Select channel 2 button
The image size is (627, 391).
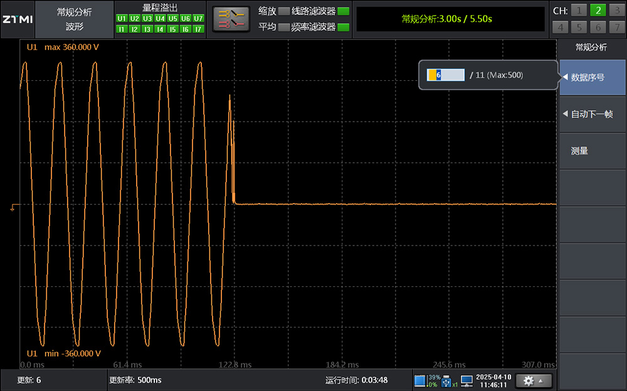[598, 10]
